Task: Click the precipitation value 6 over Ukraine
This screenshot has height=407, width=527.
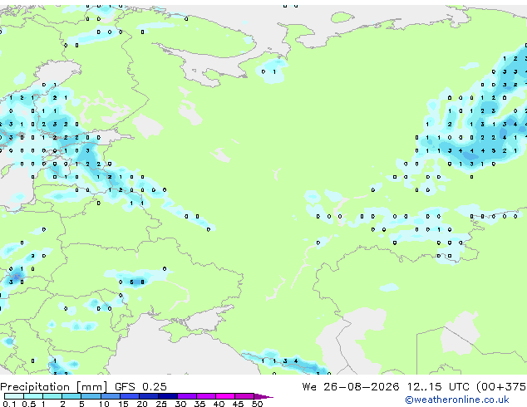Action: point(131,282)
